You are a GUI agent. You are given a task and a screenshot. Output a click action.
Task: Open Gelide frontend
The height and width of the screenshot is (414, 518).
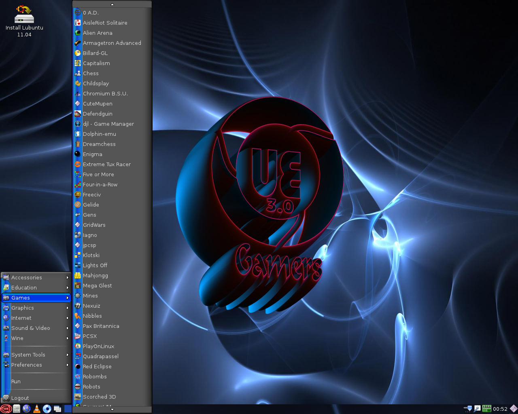pos(112,205)
